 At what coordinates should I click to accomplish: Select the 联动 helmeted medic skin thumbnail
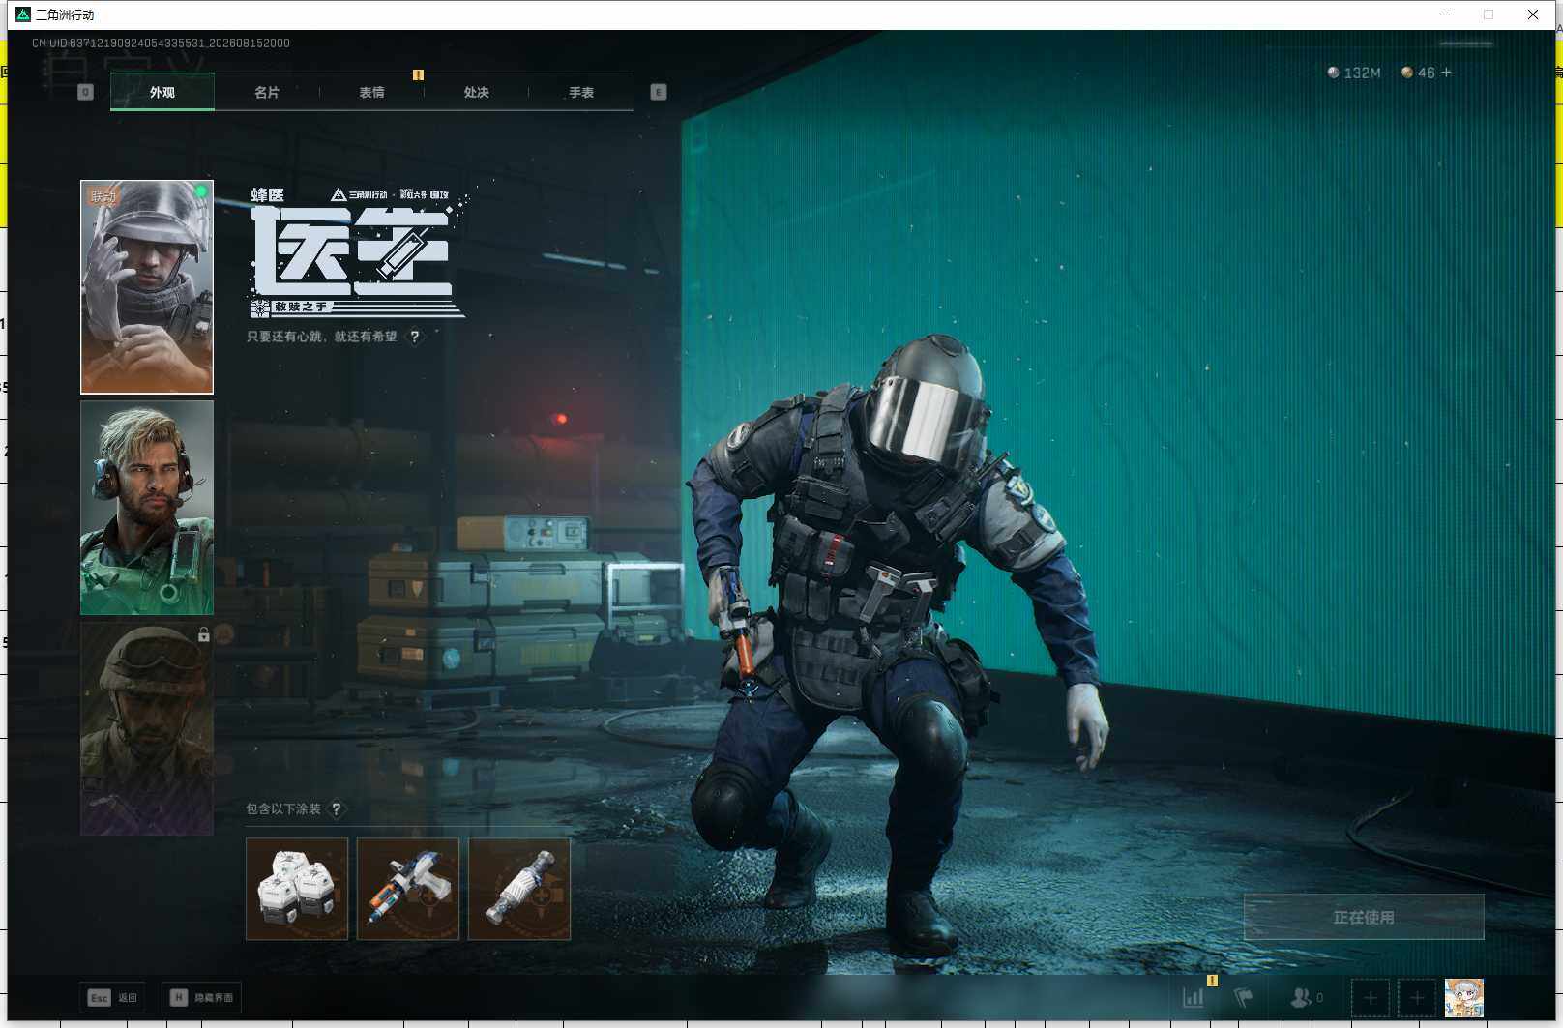147,287
